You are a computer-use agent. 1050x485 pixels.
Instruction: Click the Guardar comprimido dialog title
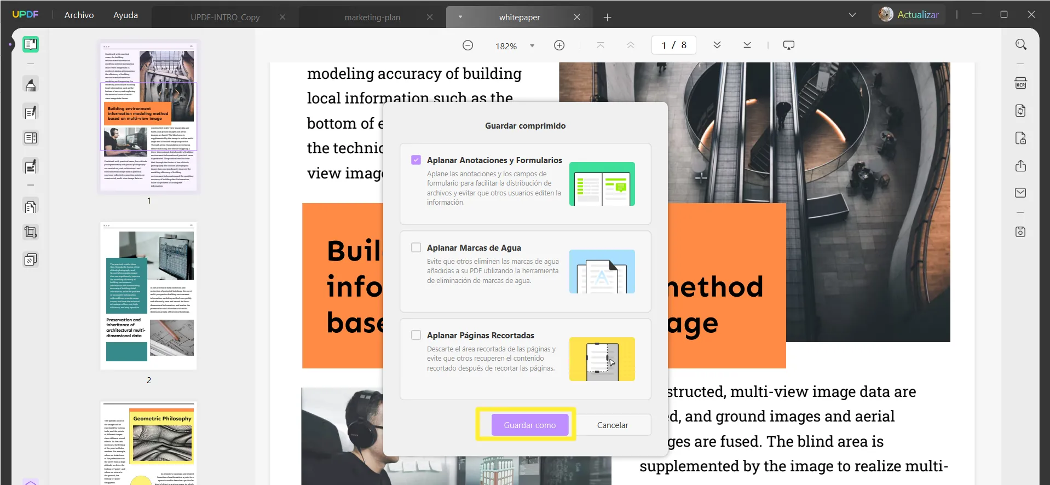point(526,125)
